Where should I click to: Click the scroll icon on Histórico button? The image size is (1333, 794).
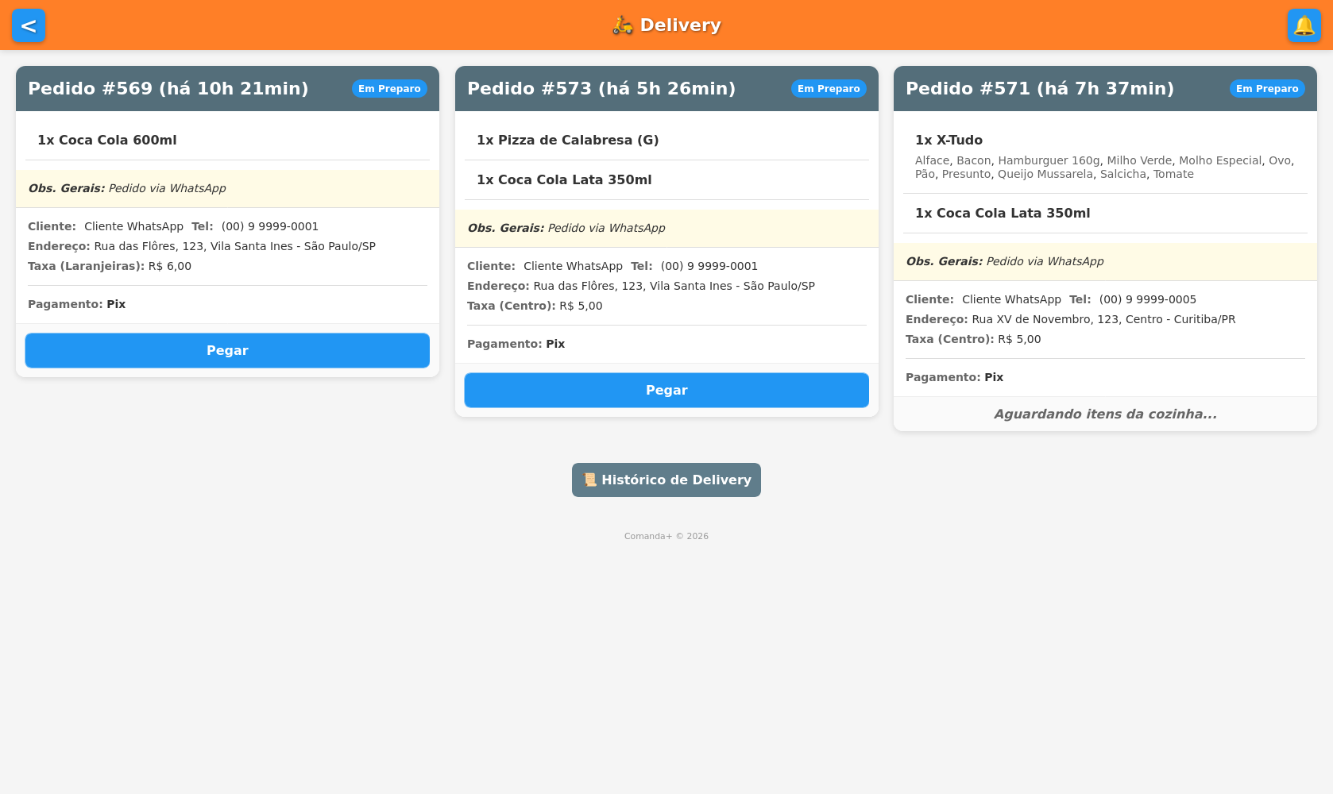coord(590,480)
